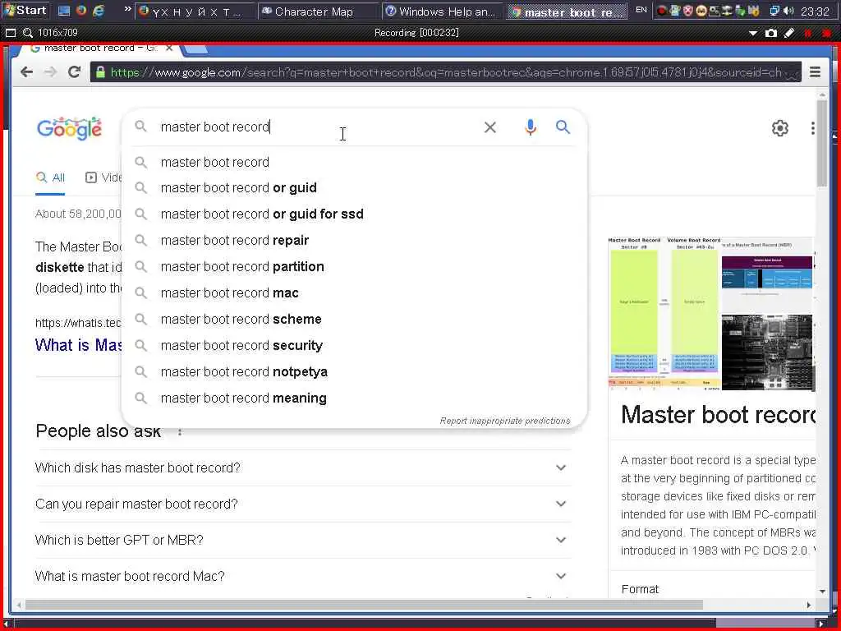Reload the current page

coord(74,72)
